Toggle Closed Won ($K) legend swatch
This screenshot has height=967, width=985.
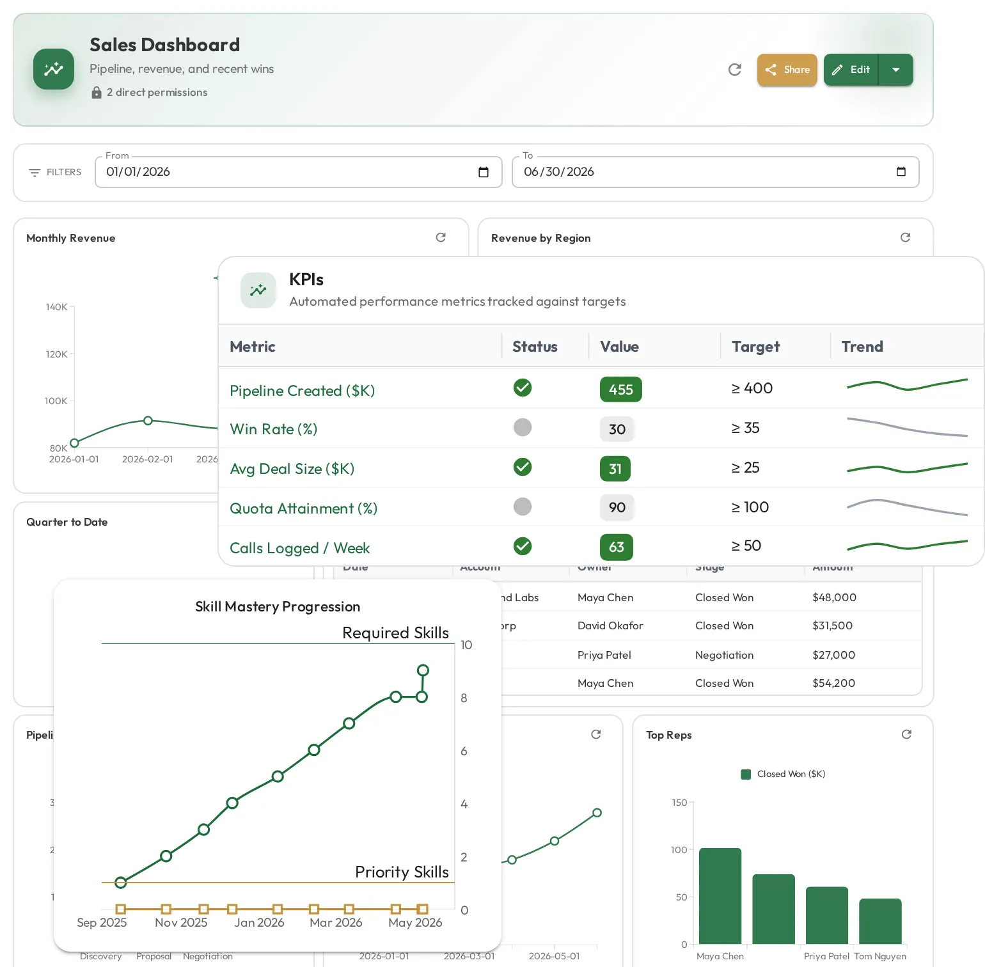tap(746, 774)
